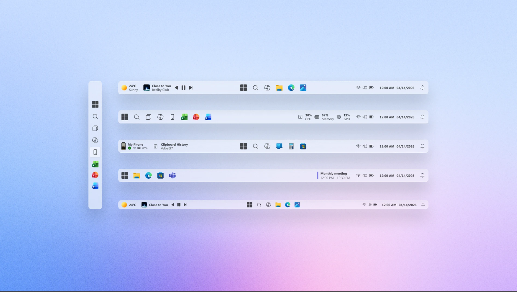
Task: Open Task View in the vertical taskbar
Action: 95,128
